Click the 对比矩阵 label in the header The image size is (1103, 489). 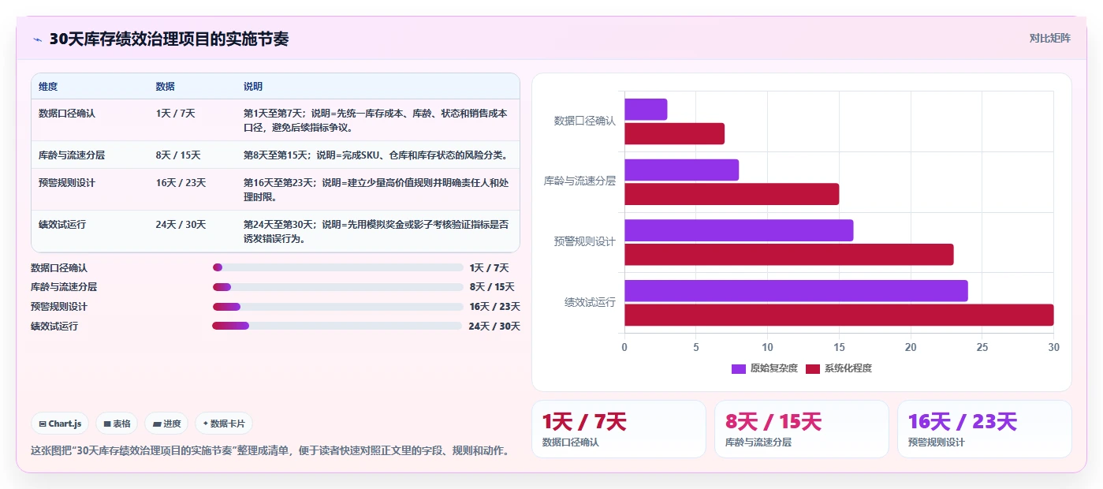1049,38
